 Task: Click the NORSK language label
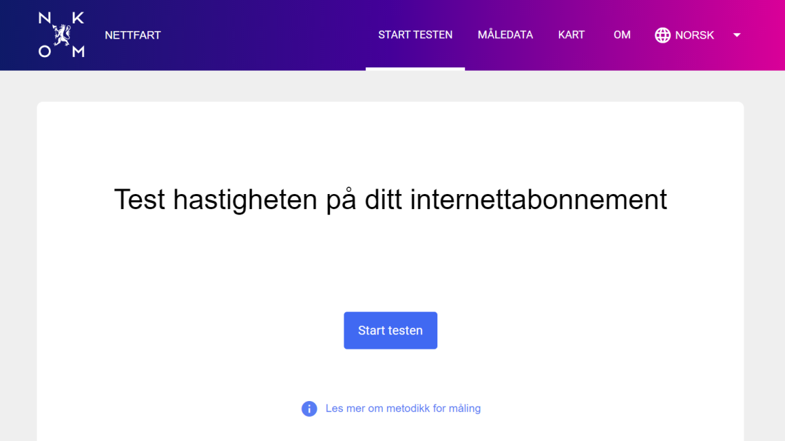click(x=695, y=34)
